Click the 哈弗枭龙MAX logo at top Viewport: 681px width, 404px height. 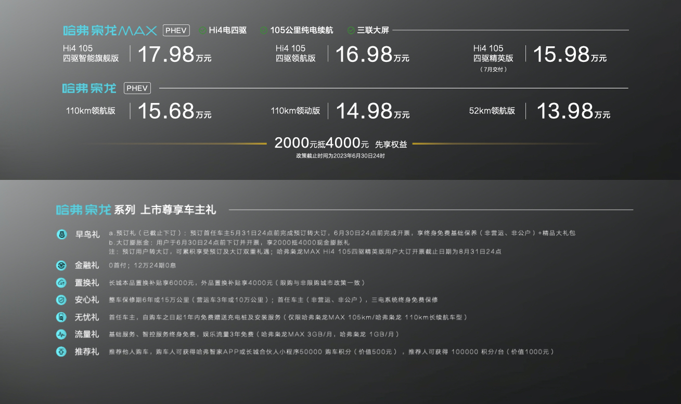pos(110,31)
